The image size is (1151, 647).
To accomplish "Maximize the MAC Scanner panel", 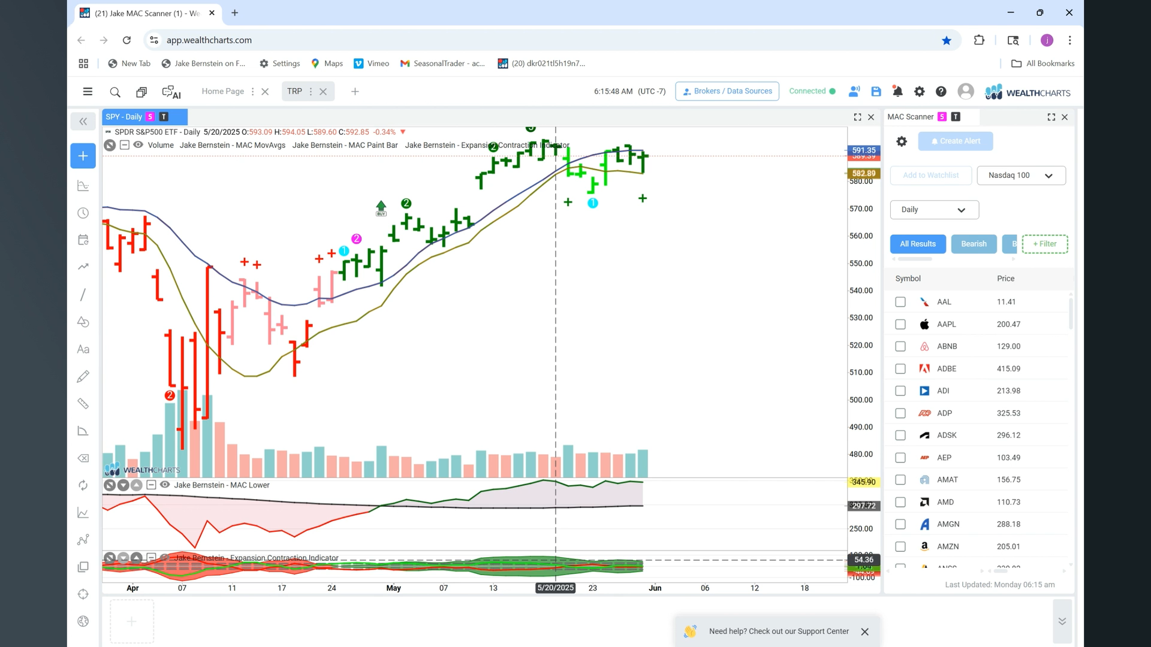I will [x=1051, y=117].
